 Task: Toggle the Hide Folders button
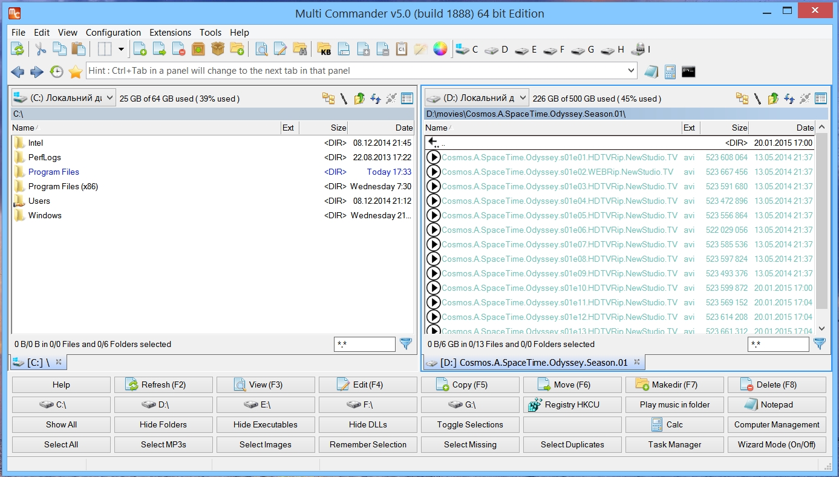[x=163, y=424]
